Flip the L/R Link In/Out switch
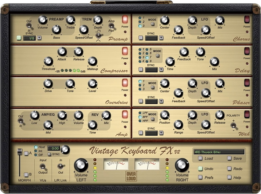The height and width of the screenshot is (194, 261). click(x=61, y=166)
